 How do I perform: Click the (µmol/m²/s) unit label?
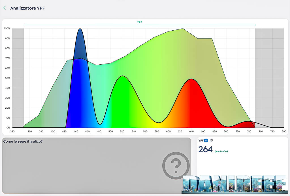click(x=221, y=151)
